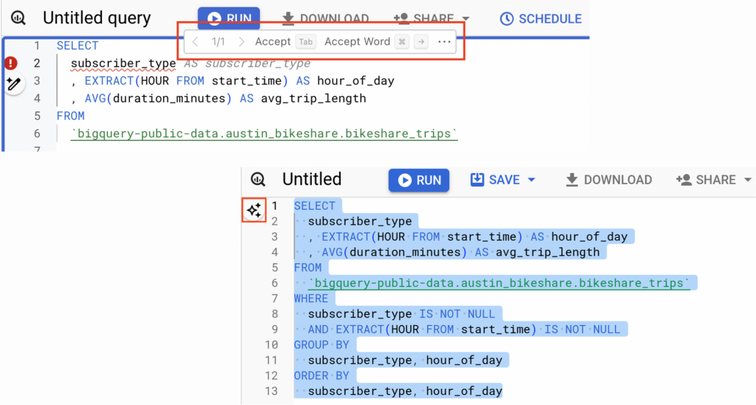Image resolution: width=756 pixels, height=405 pixels.
Task: Click the red error icon on line 2
Action: coord(12,64)
